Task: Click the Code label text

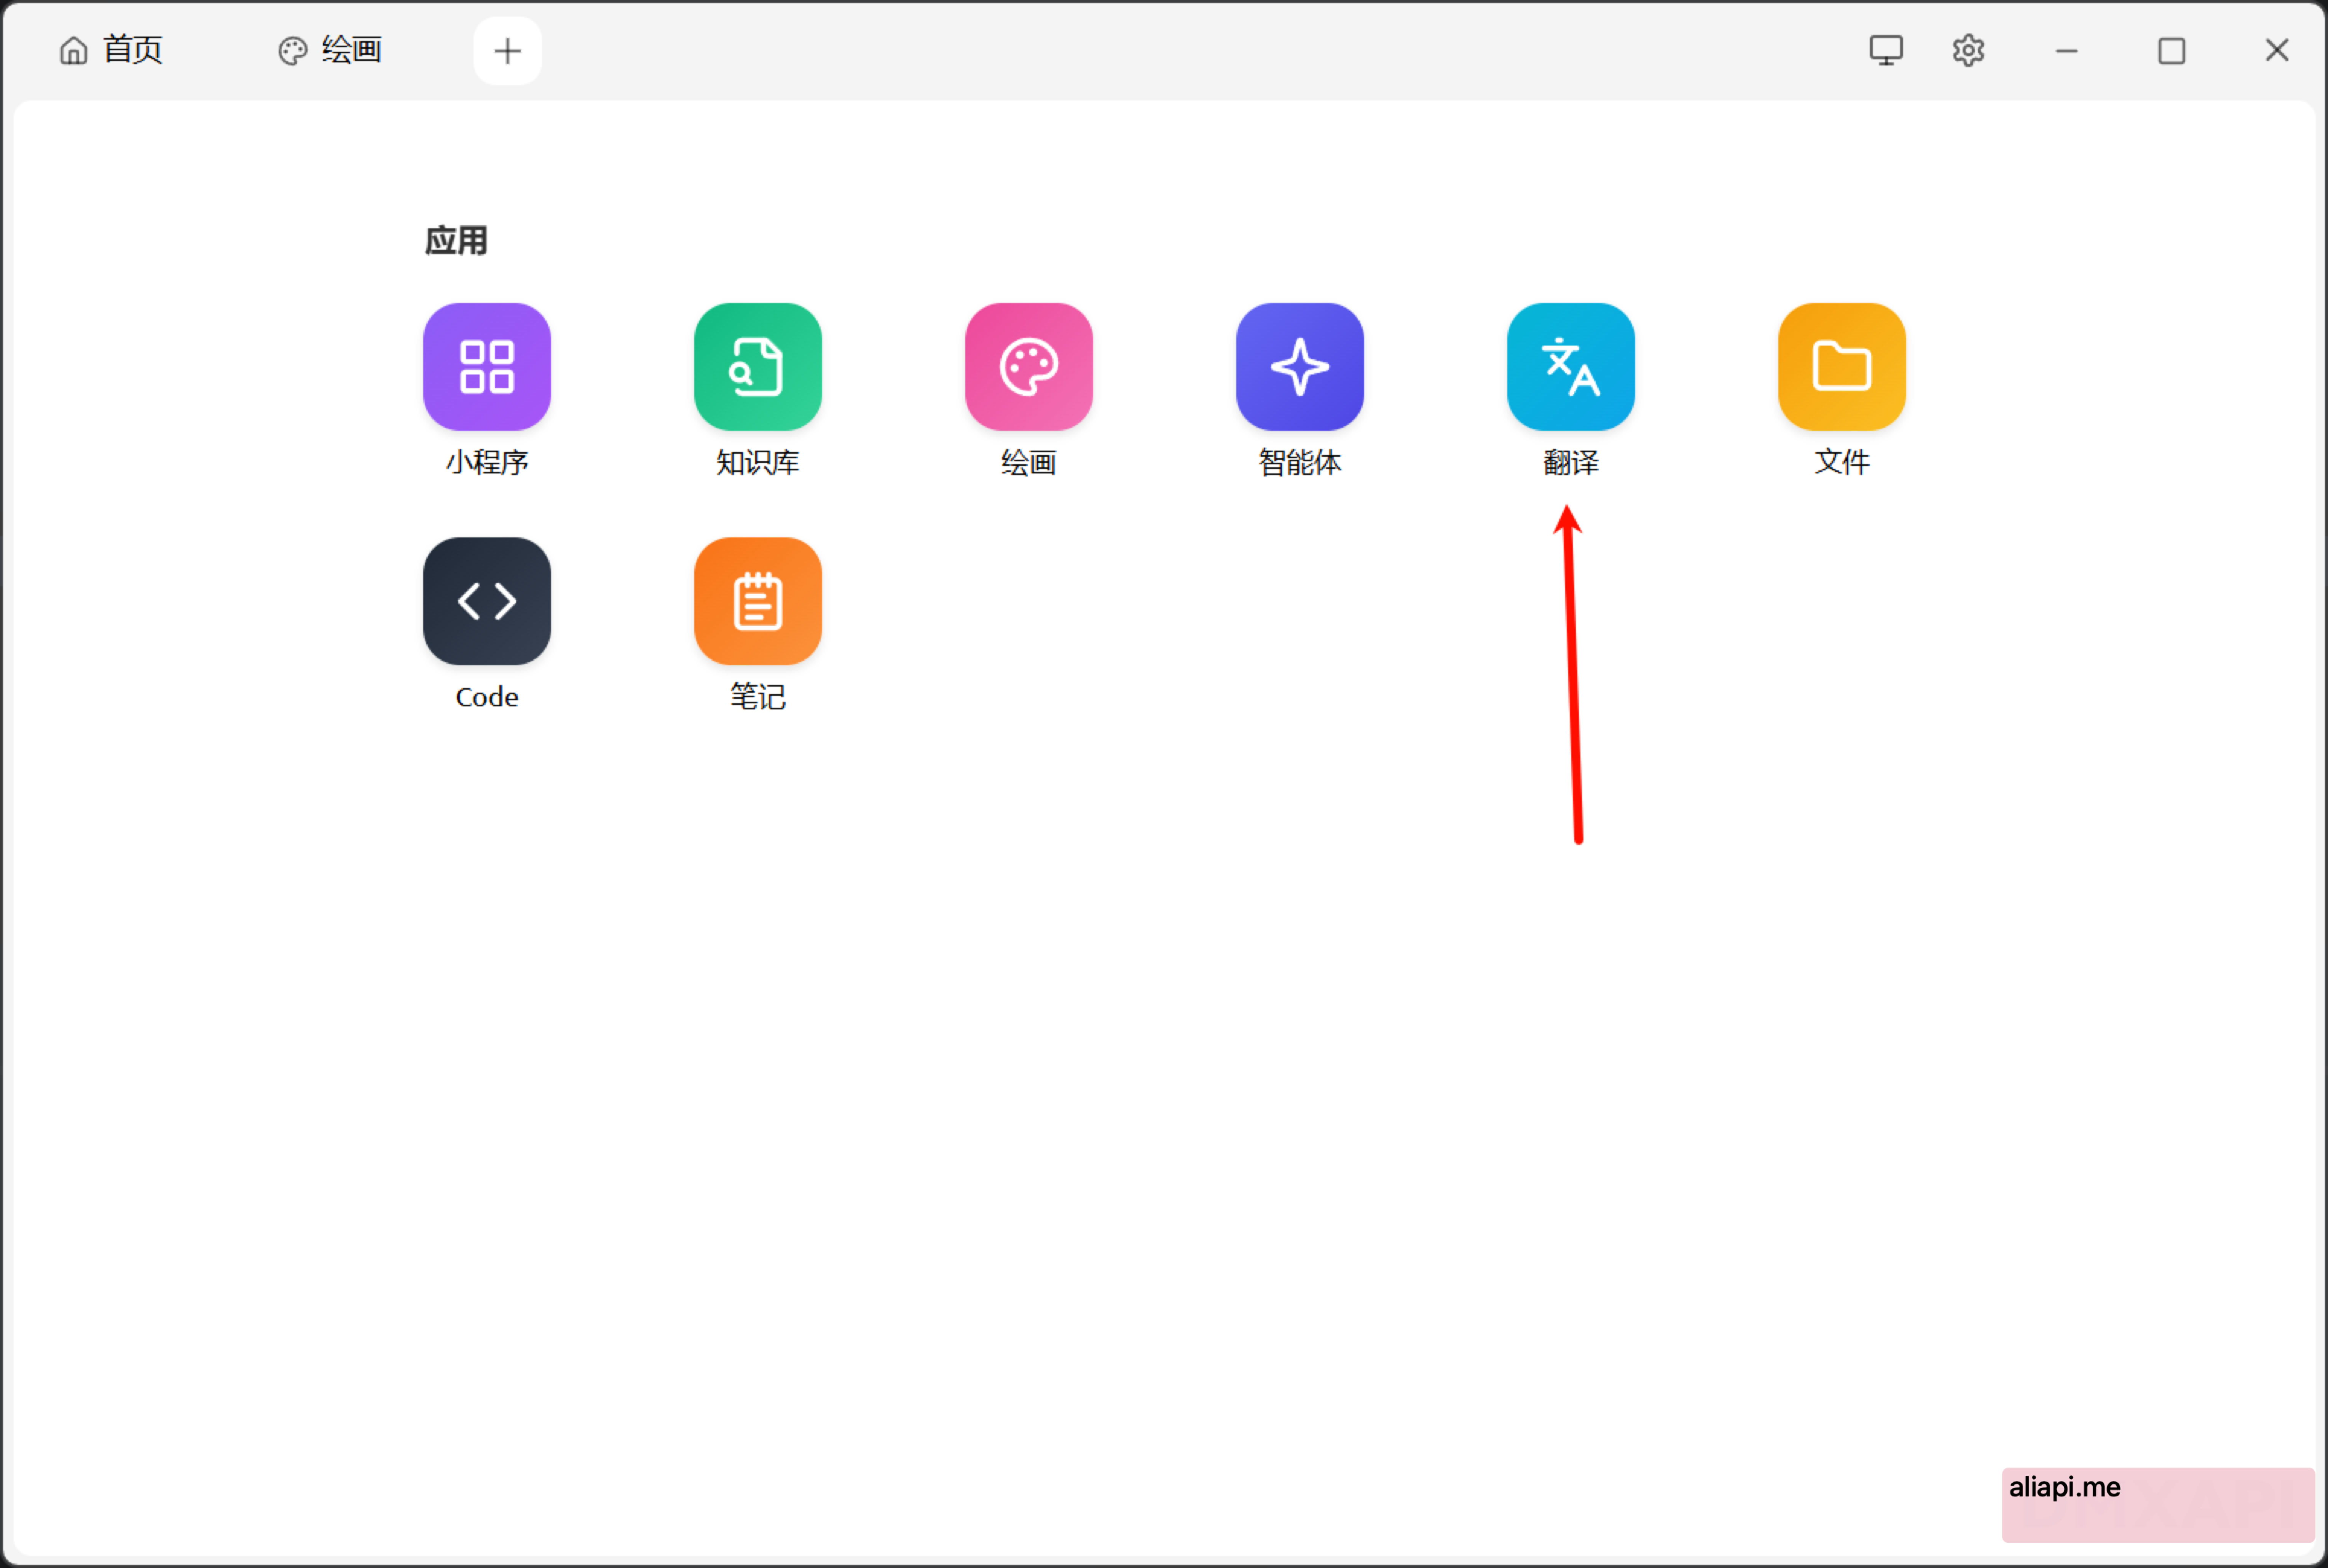Action: [487, 697]
